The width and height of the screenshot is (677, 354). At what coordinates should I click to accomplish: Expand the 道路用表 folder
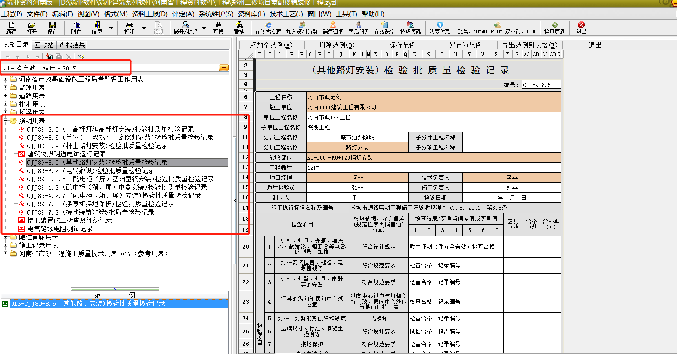tap(6, 96)
